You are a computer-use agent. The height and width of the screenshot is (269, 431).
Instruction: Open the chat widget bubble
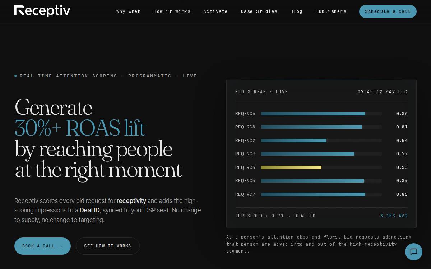pyautogui.click(x=414, y=252)
